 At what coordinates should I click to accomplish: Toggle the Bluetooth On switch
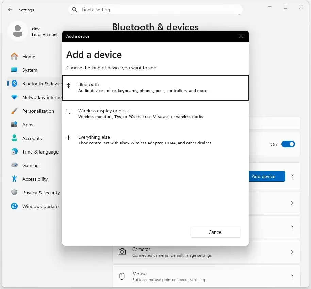coord(288,144)
